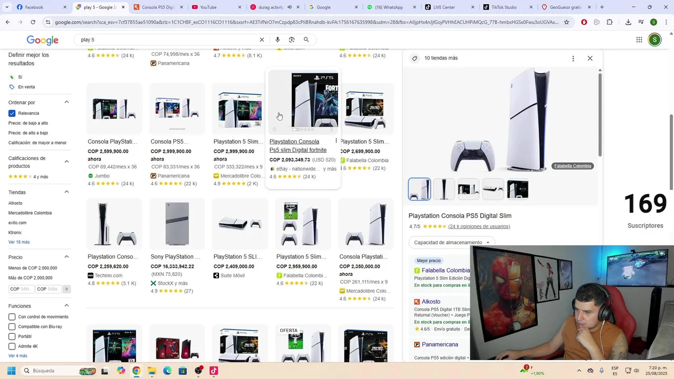
Task: Collapse the Precio filter section
Action: pos(66,257)
